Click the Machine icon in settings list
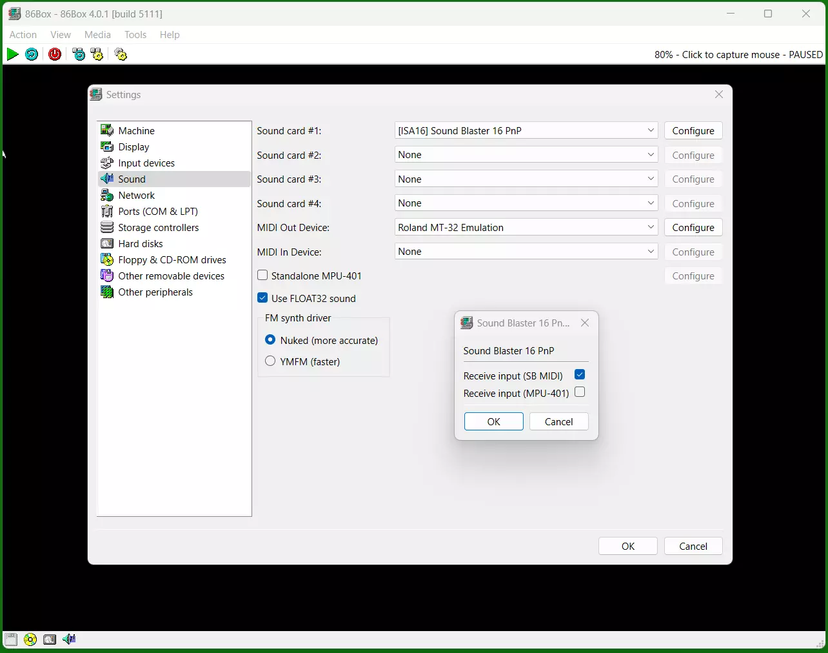The width and height of the screenshot is (828, 653). pos(107,130)
